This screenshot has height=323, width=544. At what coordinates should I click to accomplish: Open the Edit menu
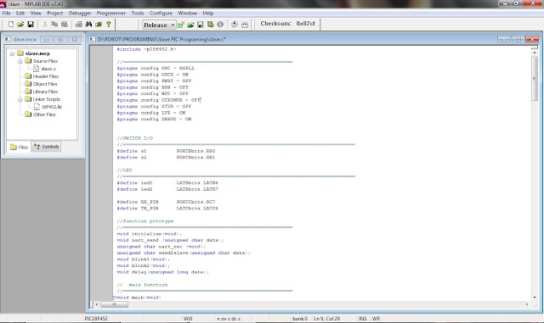click(x=20, y=14)
